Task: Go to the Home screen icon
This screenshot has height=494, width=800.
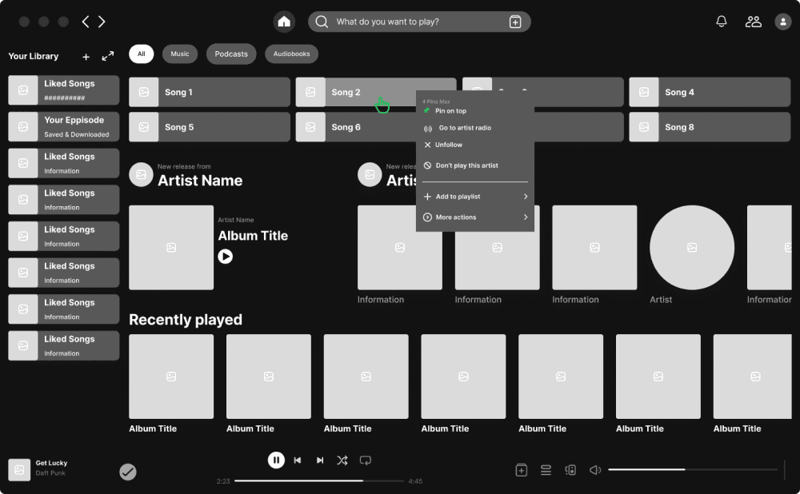Action: click(x=284, y=22)
